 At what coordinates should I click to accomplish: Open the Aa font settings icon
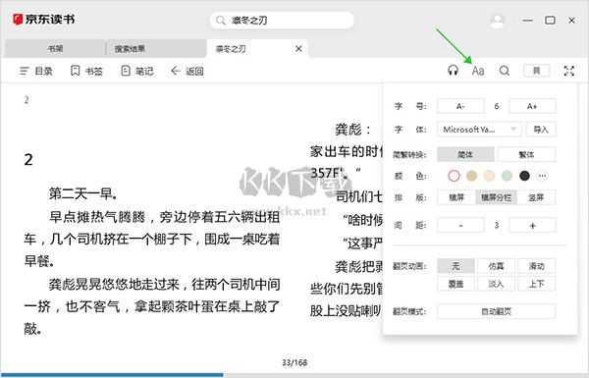coord(478,71)
